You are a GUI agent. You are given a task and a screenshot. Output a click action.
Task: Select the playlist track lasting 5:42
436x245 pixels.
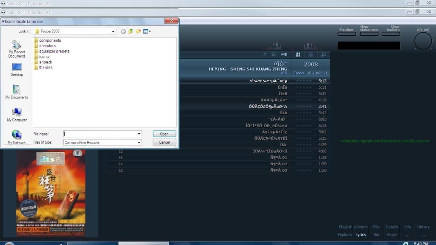click(x=255, y=113)
